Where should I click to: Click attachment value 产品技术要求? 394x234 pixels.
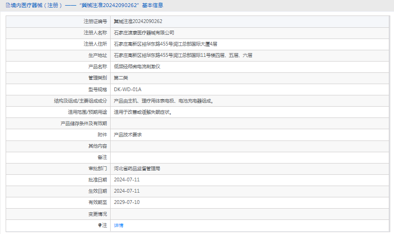click(x=128, y=135)
